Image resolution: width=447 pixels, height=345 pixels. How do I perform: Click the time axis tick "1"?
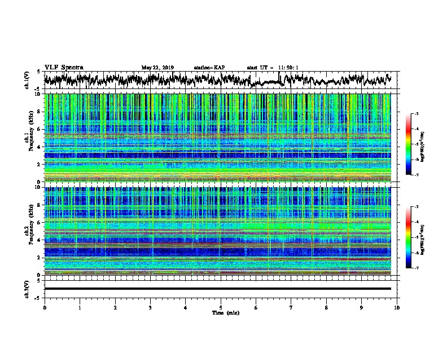(80, 308)
